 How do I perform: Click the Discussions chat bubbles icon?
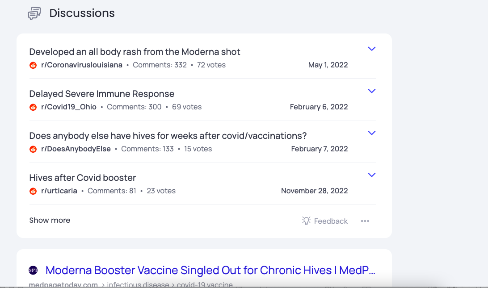34,13
